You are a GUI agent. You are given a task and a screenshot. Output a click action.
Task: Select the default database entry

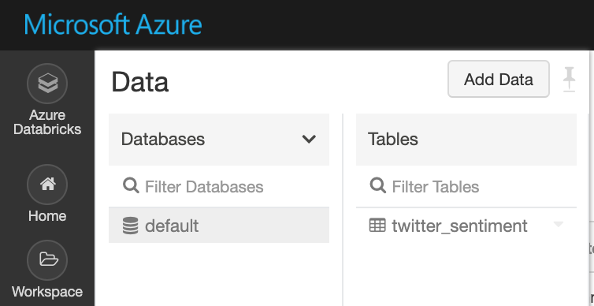click(x=219, y=226)
